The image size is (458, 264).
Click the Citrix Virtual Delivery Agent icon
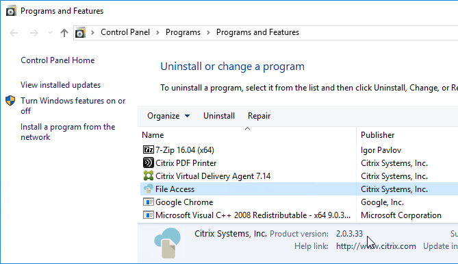click(x=149, y=176)
